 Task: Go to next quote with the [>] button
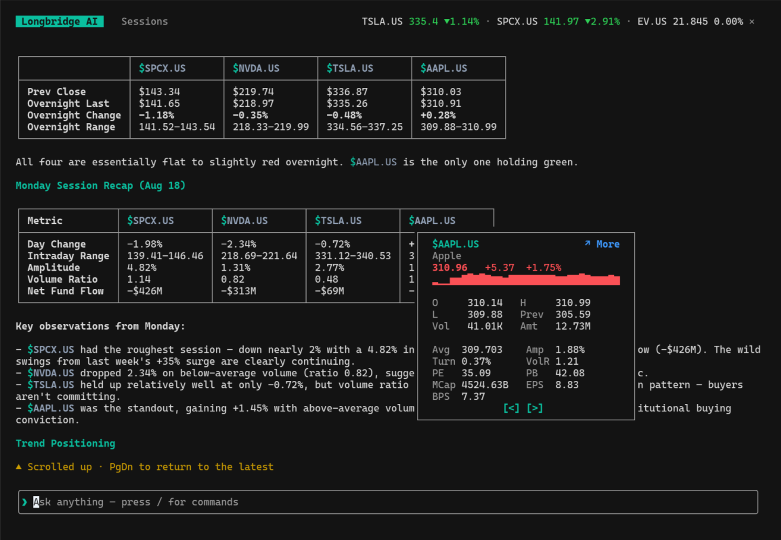pyautogui.click(x=534, y=408)
